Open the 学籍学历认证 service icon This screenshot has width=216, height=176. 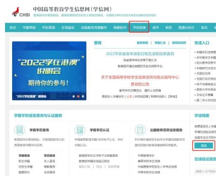tap(80, 130)
